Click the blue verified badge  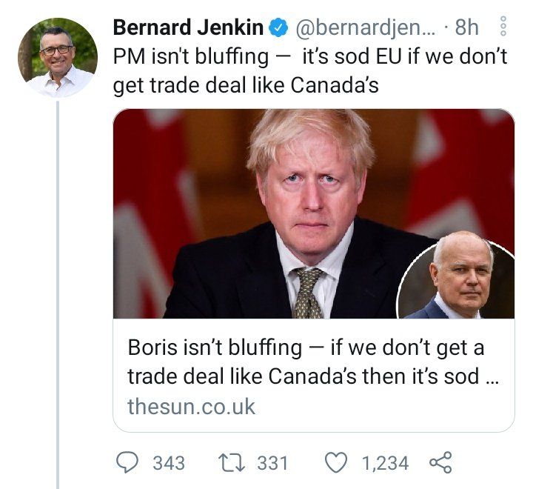[x=279, y=27]
